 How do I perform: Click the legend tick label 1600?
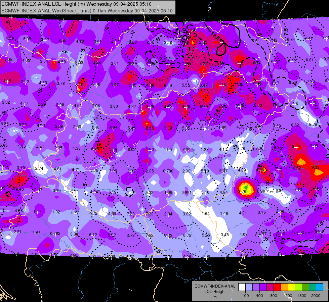(302, 296)
